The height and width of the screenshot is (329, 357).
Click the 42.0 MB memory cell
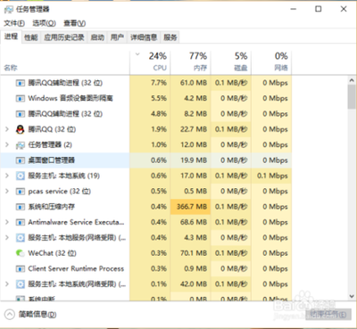pyautogui.click(x=190, y=284)
